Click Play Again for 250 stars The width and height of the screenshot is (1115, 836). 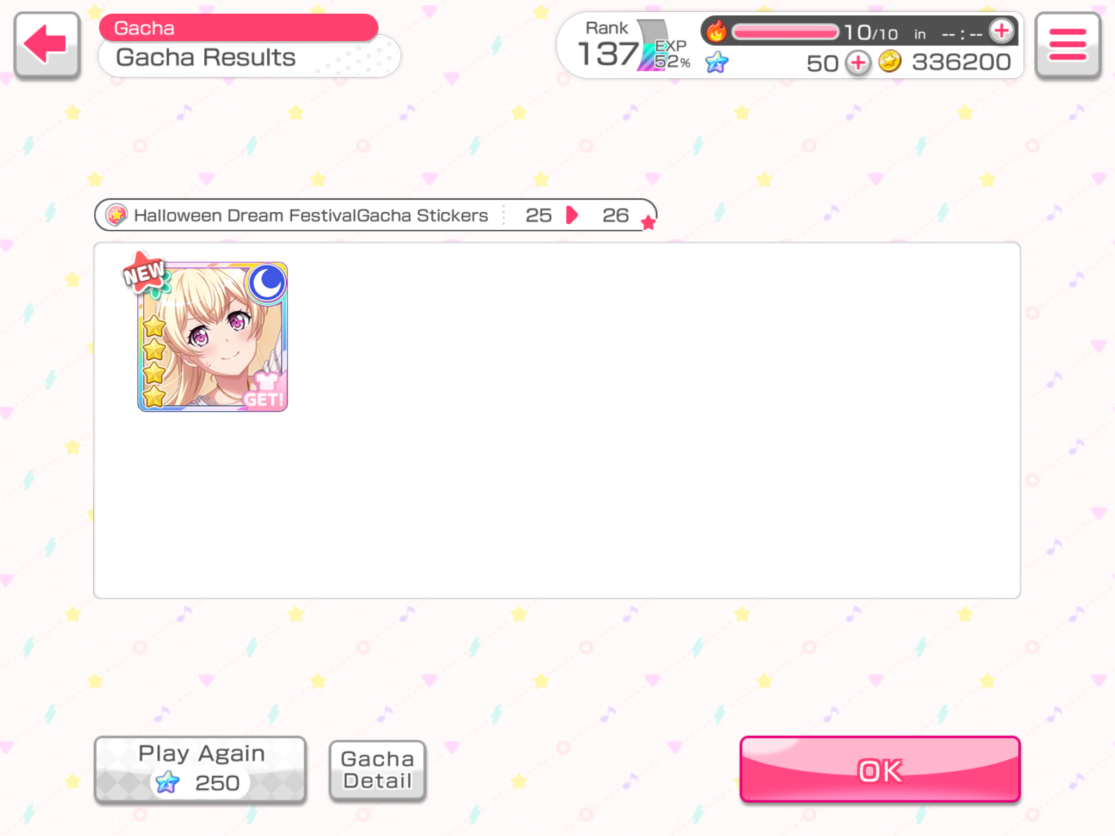click(200, 769)
